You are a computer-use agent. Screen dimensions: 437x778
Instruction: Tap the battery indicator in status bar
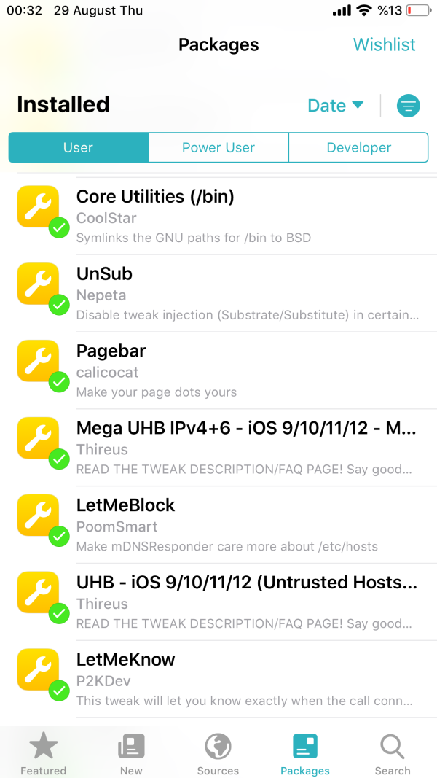tap(418, 11)
